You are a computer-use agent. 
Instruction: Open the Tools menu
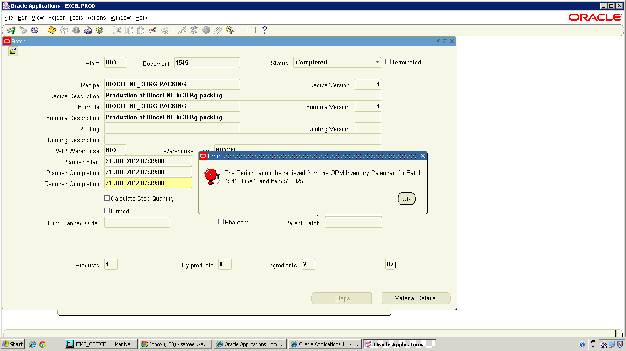[x=76, y=18]
